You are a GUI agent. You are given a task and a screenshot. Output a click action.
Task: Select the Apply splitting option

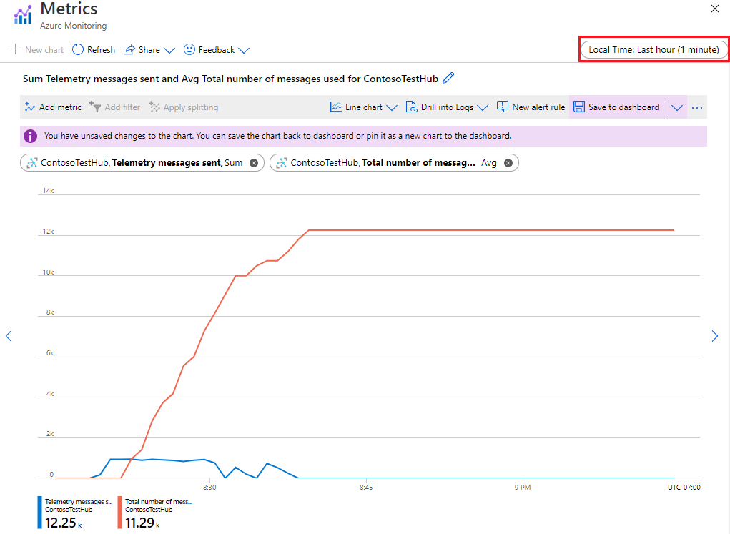point(183,107)
